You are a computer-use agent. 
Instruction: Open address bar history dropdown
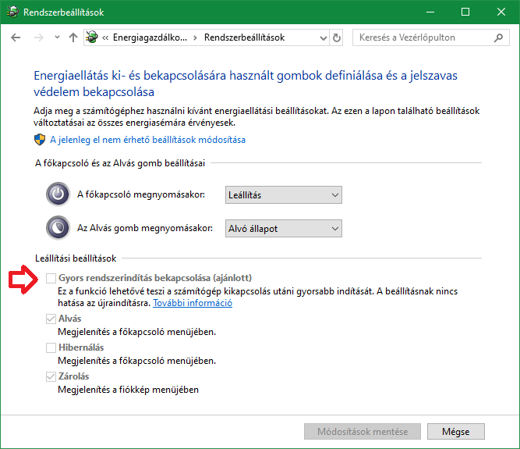tap(324, 37)
